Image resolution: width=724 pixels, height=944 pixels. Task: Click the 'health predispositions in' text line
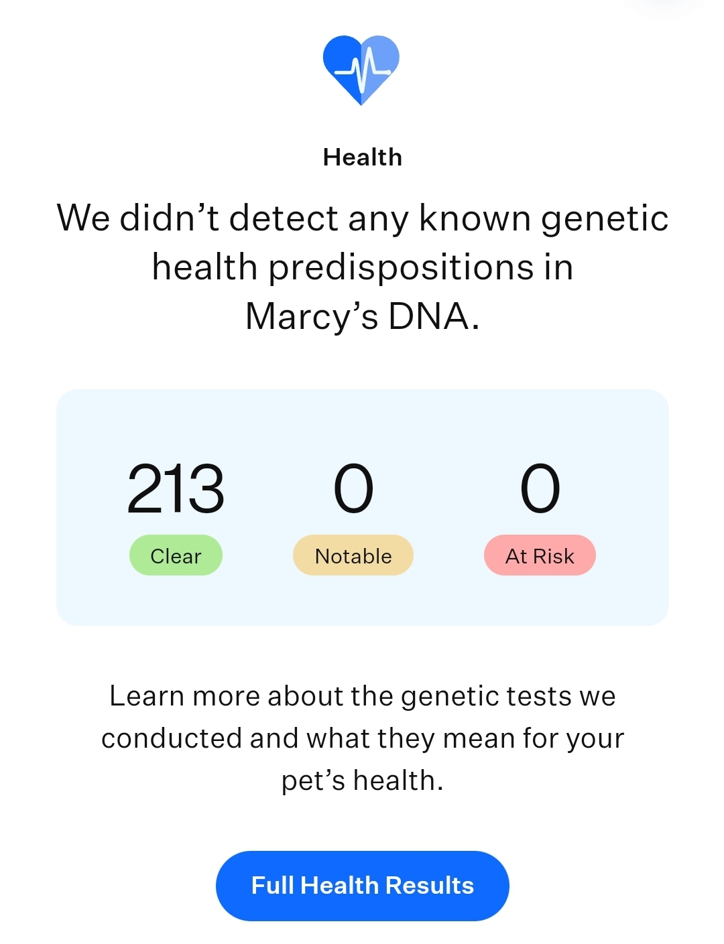coord(363,267)
